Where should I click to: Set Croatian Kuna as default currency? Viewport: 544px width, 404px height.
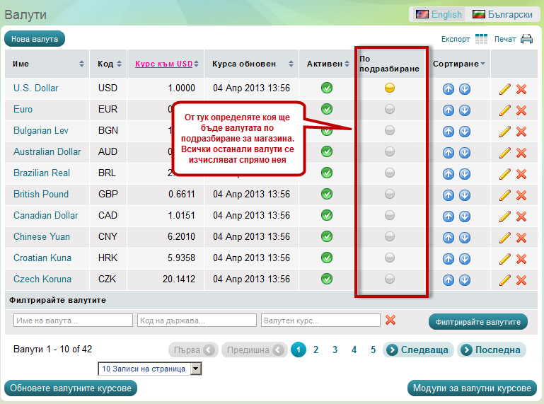tap(390, 258)
